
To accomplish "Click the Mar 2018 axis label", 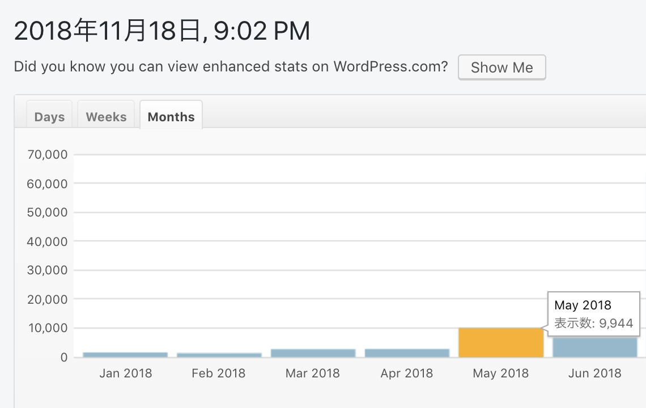I will click(x=313, y=373).
